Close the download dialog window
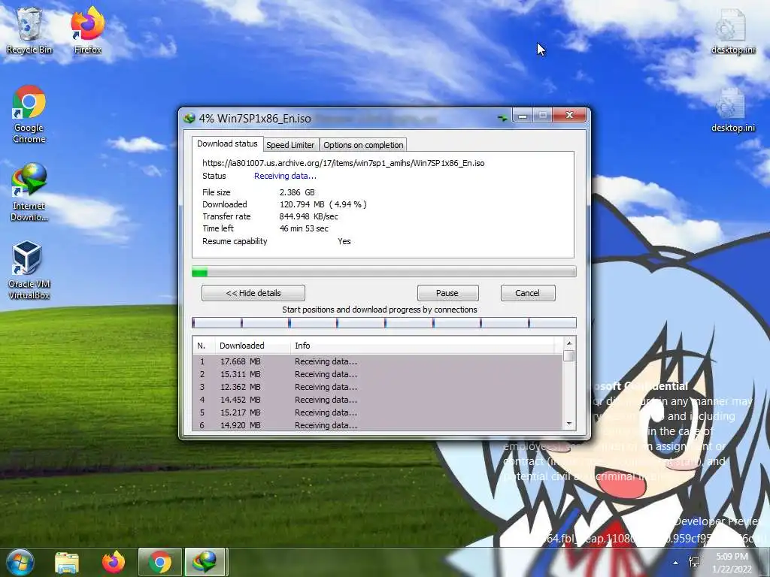Image resolution: width=770 pixels, height=577 pixels. [x=569, y=116]
